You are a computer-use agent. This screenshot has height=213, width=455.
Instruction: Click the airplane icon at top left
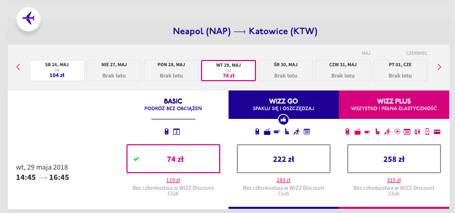(x=29, y=19)
